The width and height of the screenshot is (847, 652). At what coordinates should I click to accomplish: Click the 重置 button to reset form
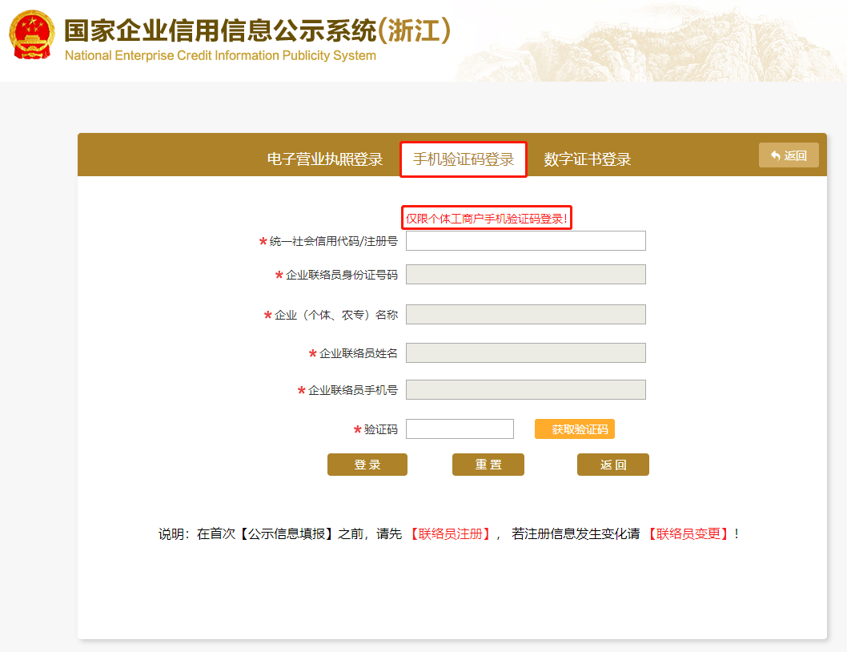point(488,464)
